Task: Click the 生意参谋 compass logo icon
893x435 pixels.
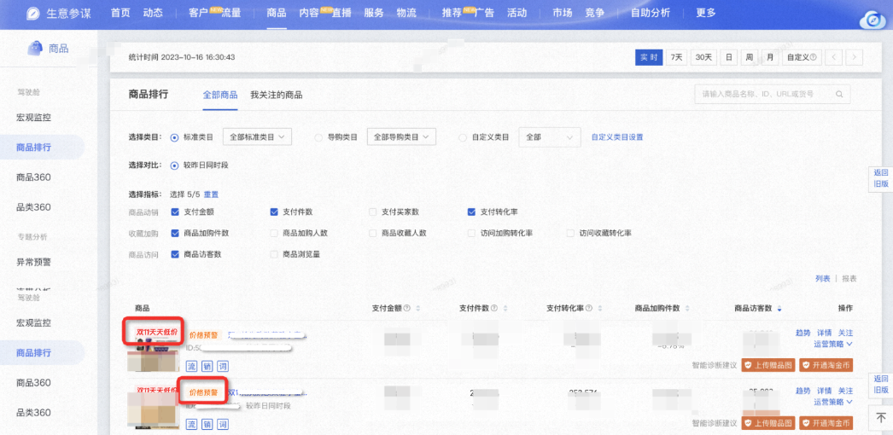Action: pyautogui.click(x=33, y=14)
